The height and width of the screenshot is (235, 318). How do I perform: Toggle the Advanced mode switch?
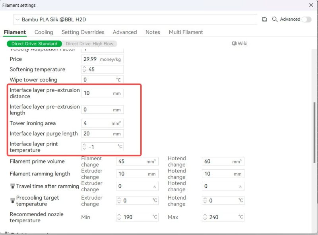point(306,19)
